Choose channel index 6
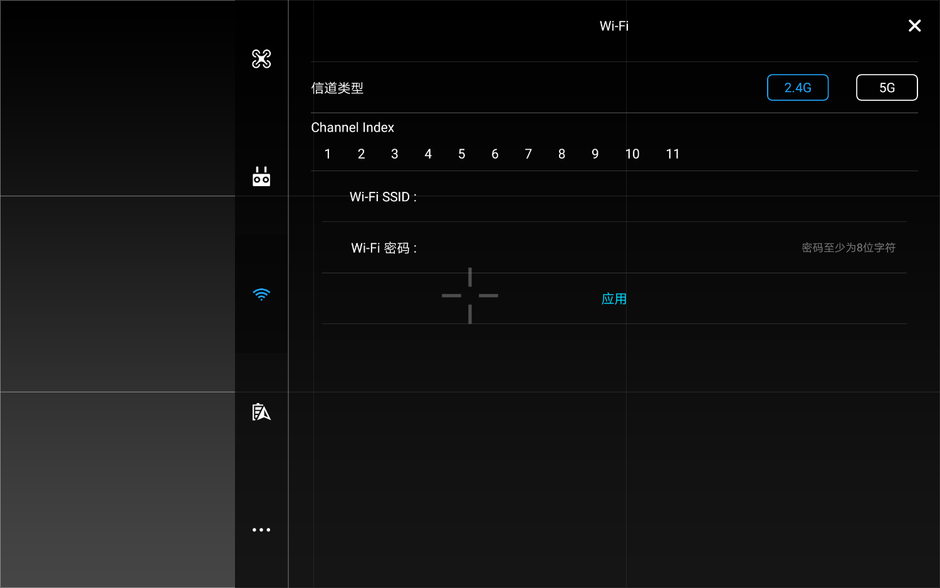This screenshot has height=588, width=940. coord(495,154)
